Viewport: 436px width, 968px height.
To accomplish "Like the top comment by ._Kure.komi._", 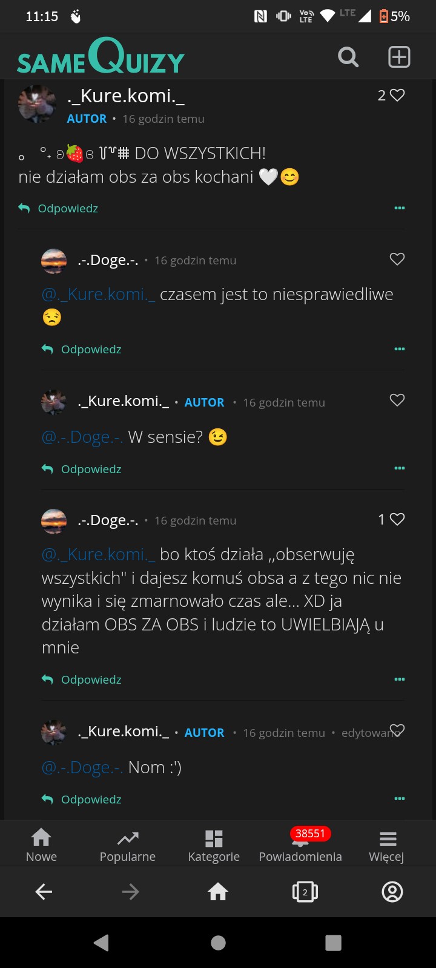I will point(397,95).
